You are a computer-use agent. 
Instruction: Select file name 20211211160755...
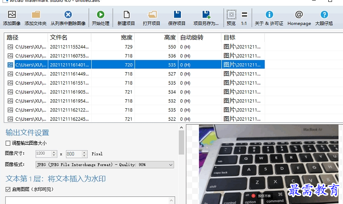click(x=69, y=56)
